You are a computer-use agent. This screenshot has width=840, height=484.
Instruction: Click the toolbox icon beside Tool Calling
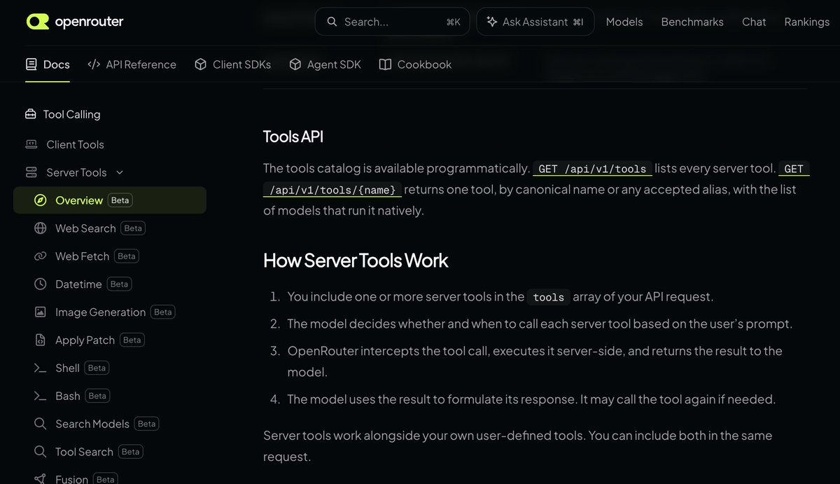click(31, 114)
